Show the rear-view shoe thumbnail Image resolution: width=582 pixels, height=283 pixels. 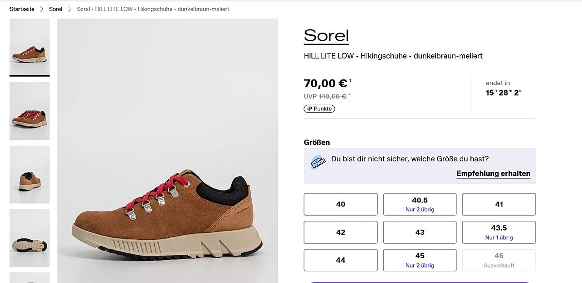coord(30,174)
